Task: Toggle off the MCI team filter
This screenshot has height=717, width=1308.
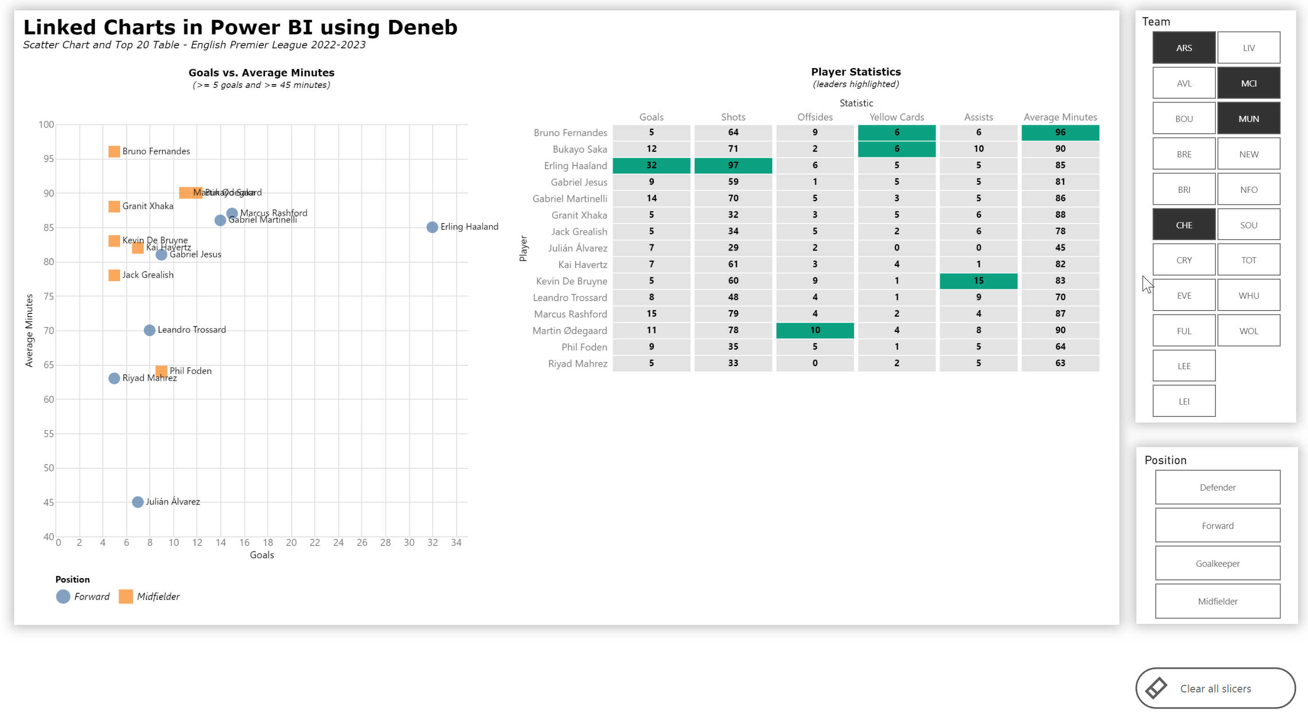Action: (x=1248, y=83)
